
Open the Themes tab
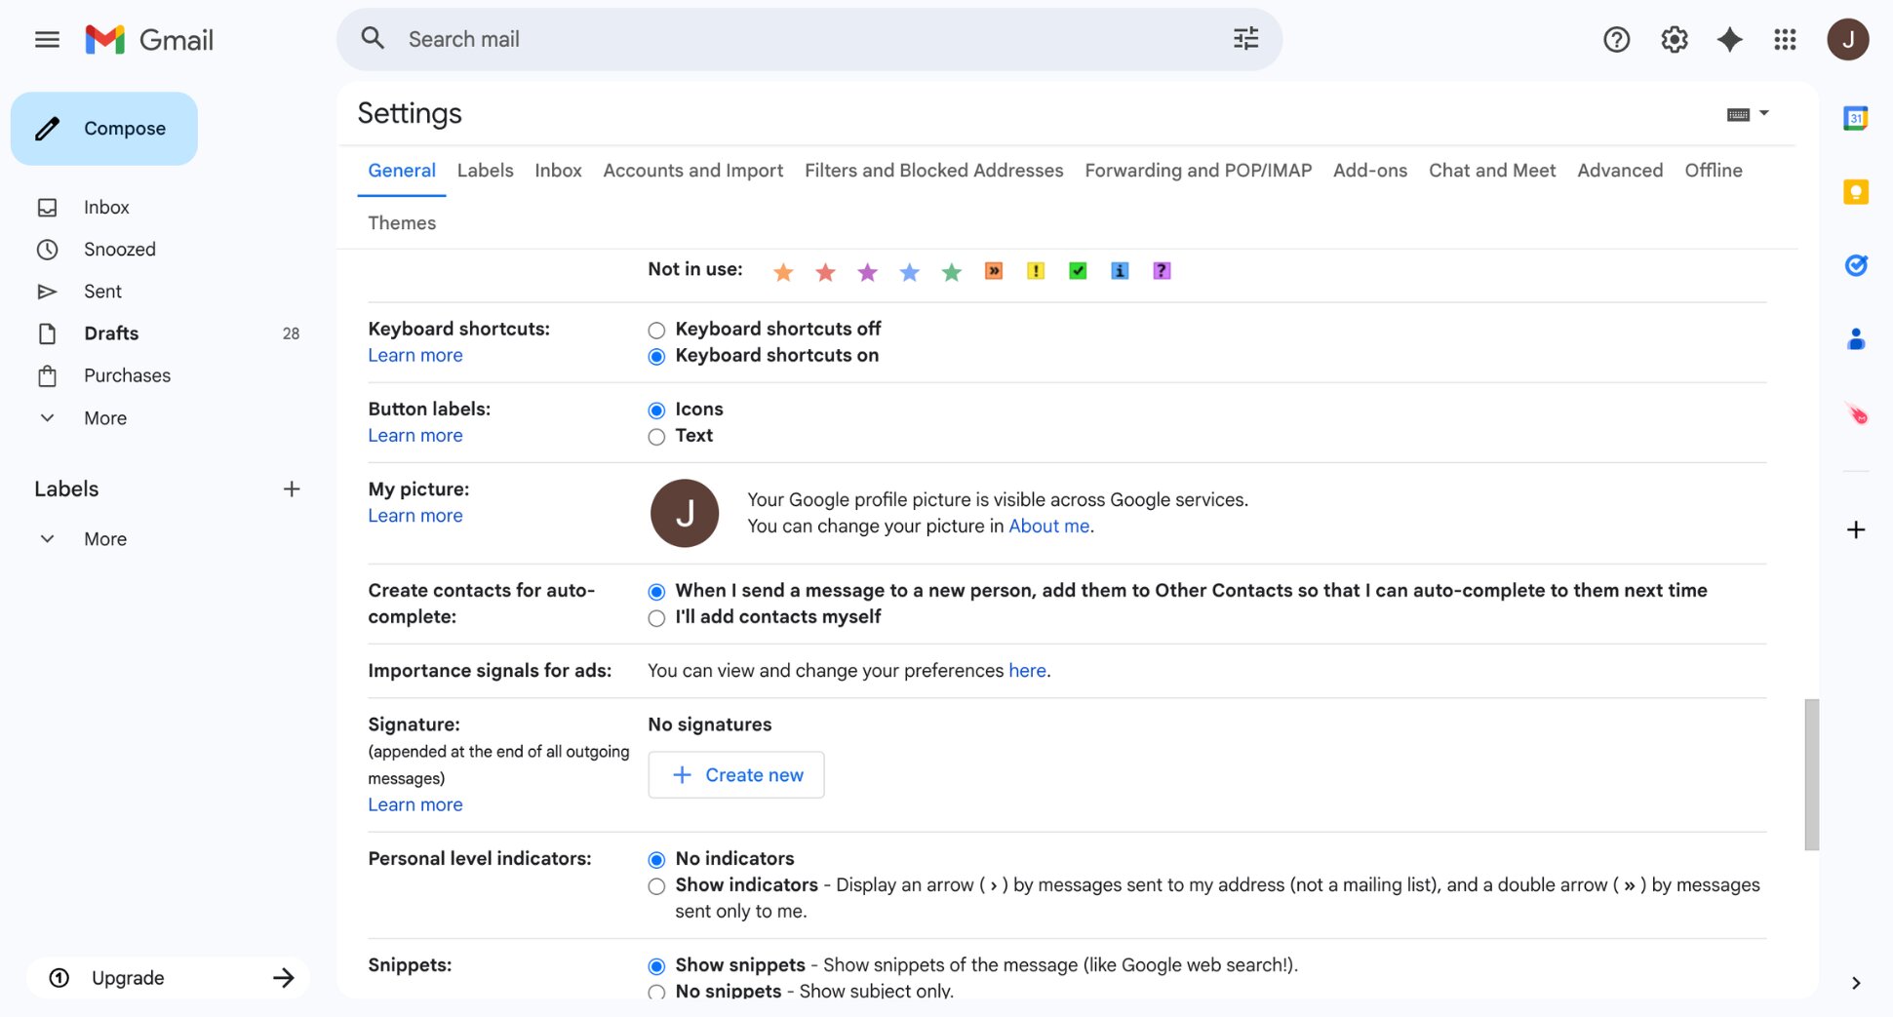[x=402, y=223]
